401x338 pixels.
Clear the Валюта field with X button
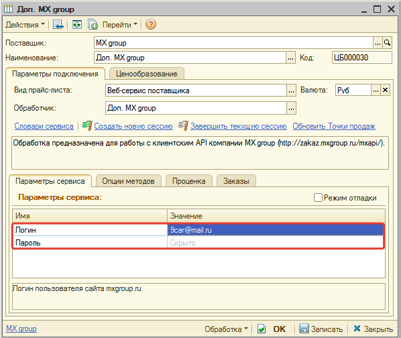click(x=385, y=90)
